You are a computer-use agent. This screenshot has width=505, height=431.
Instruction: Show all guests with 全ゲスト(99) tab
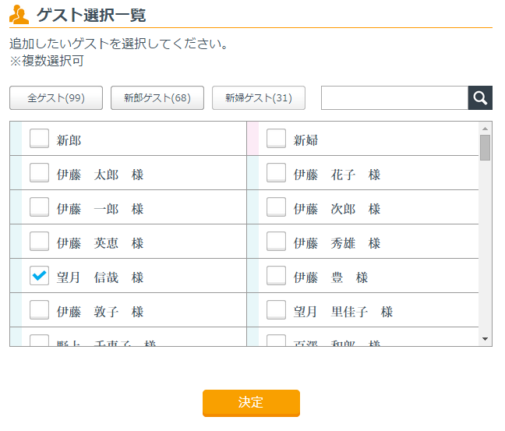[56, 98]
